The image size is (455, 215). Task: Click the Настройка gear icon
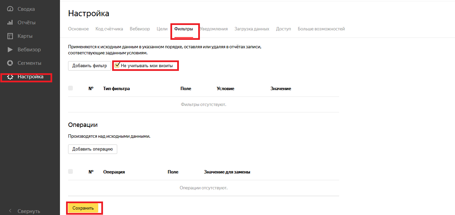click(10, 77)
